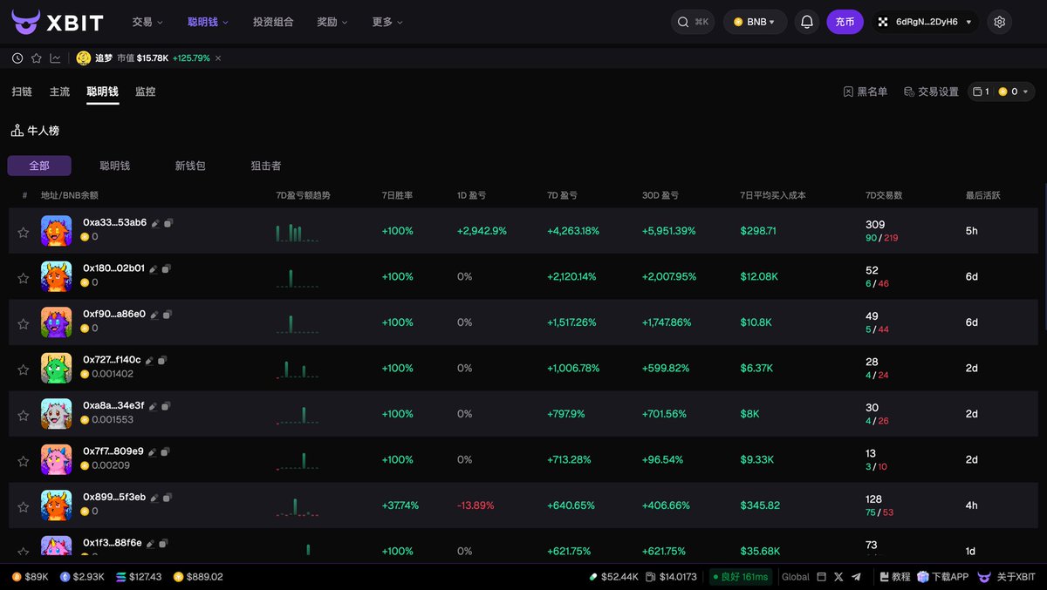
Task: Click edit pencil icon beside 0x180...02b01
Action: click(x=154, y=268)
